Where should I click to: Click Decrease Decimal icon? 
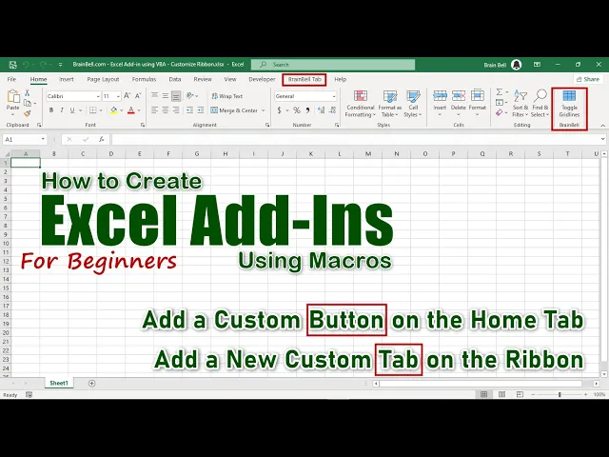coord(332,110)
